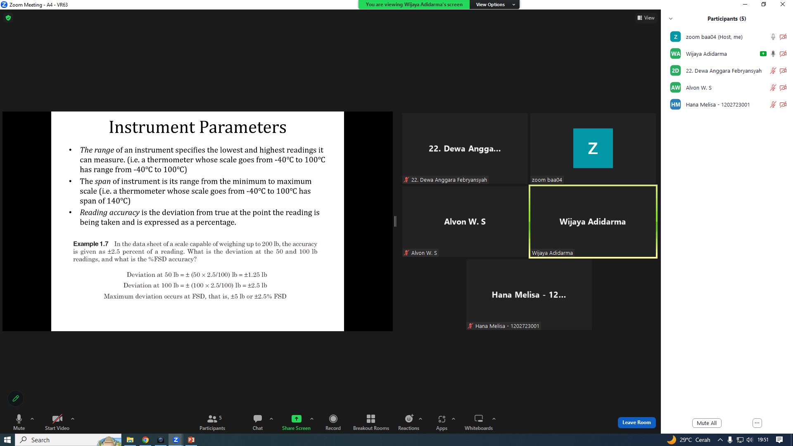Open the taskbar notification center icon
Screen dimensions: 793x446
[x=779, y=440]
